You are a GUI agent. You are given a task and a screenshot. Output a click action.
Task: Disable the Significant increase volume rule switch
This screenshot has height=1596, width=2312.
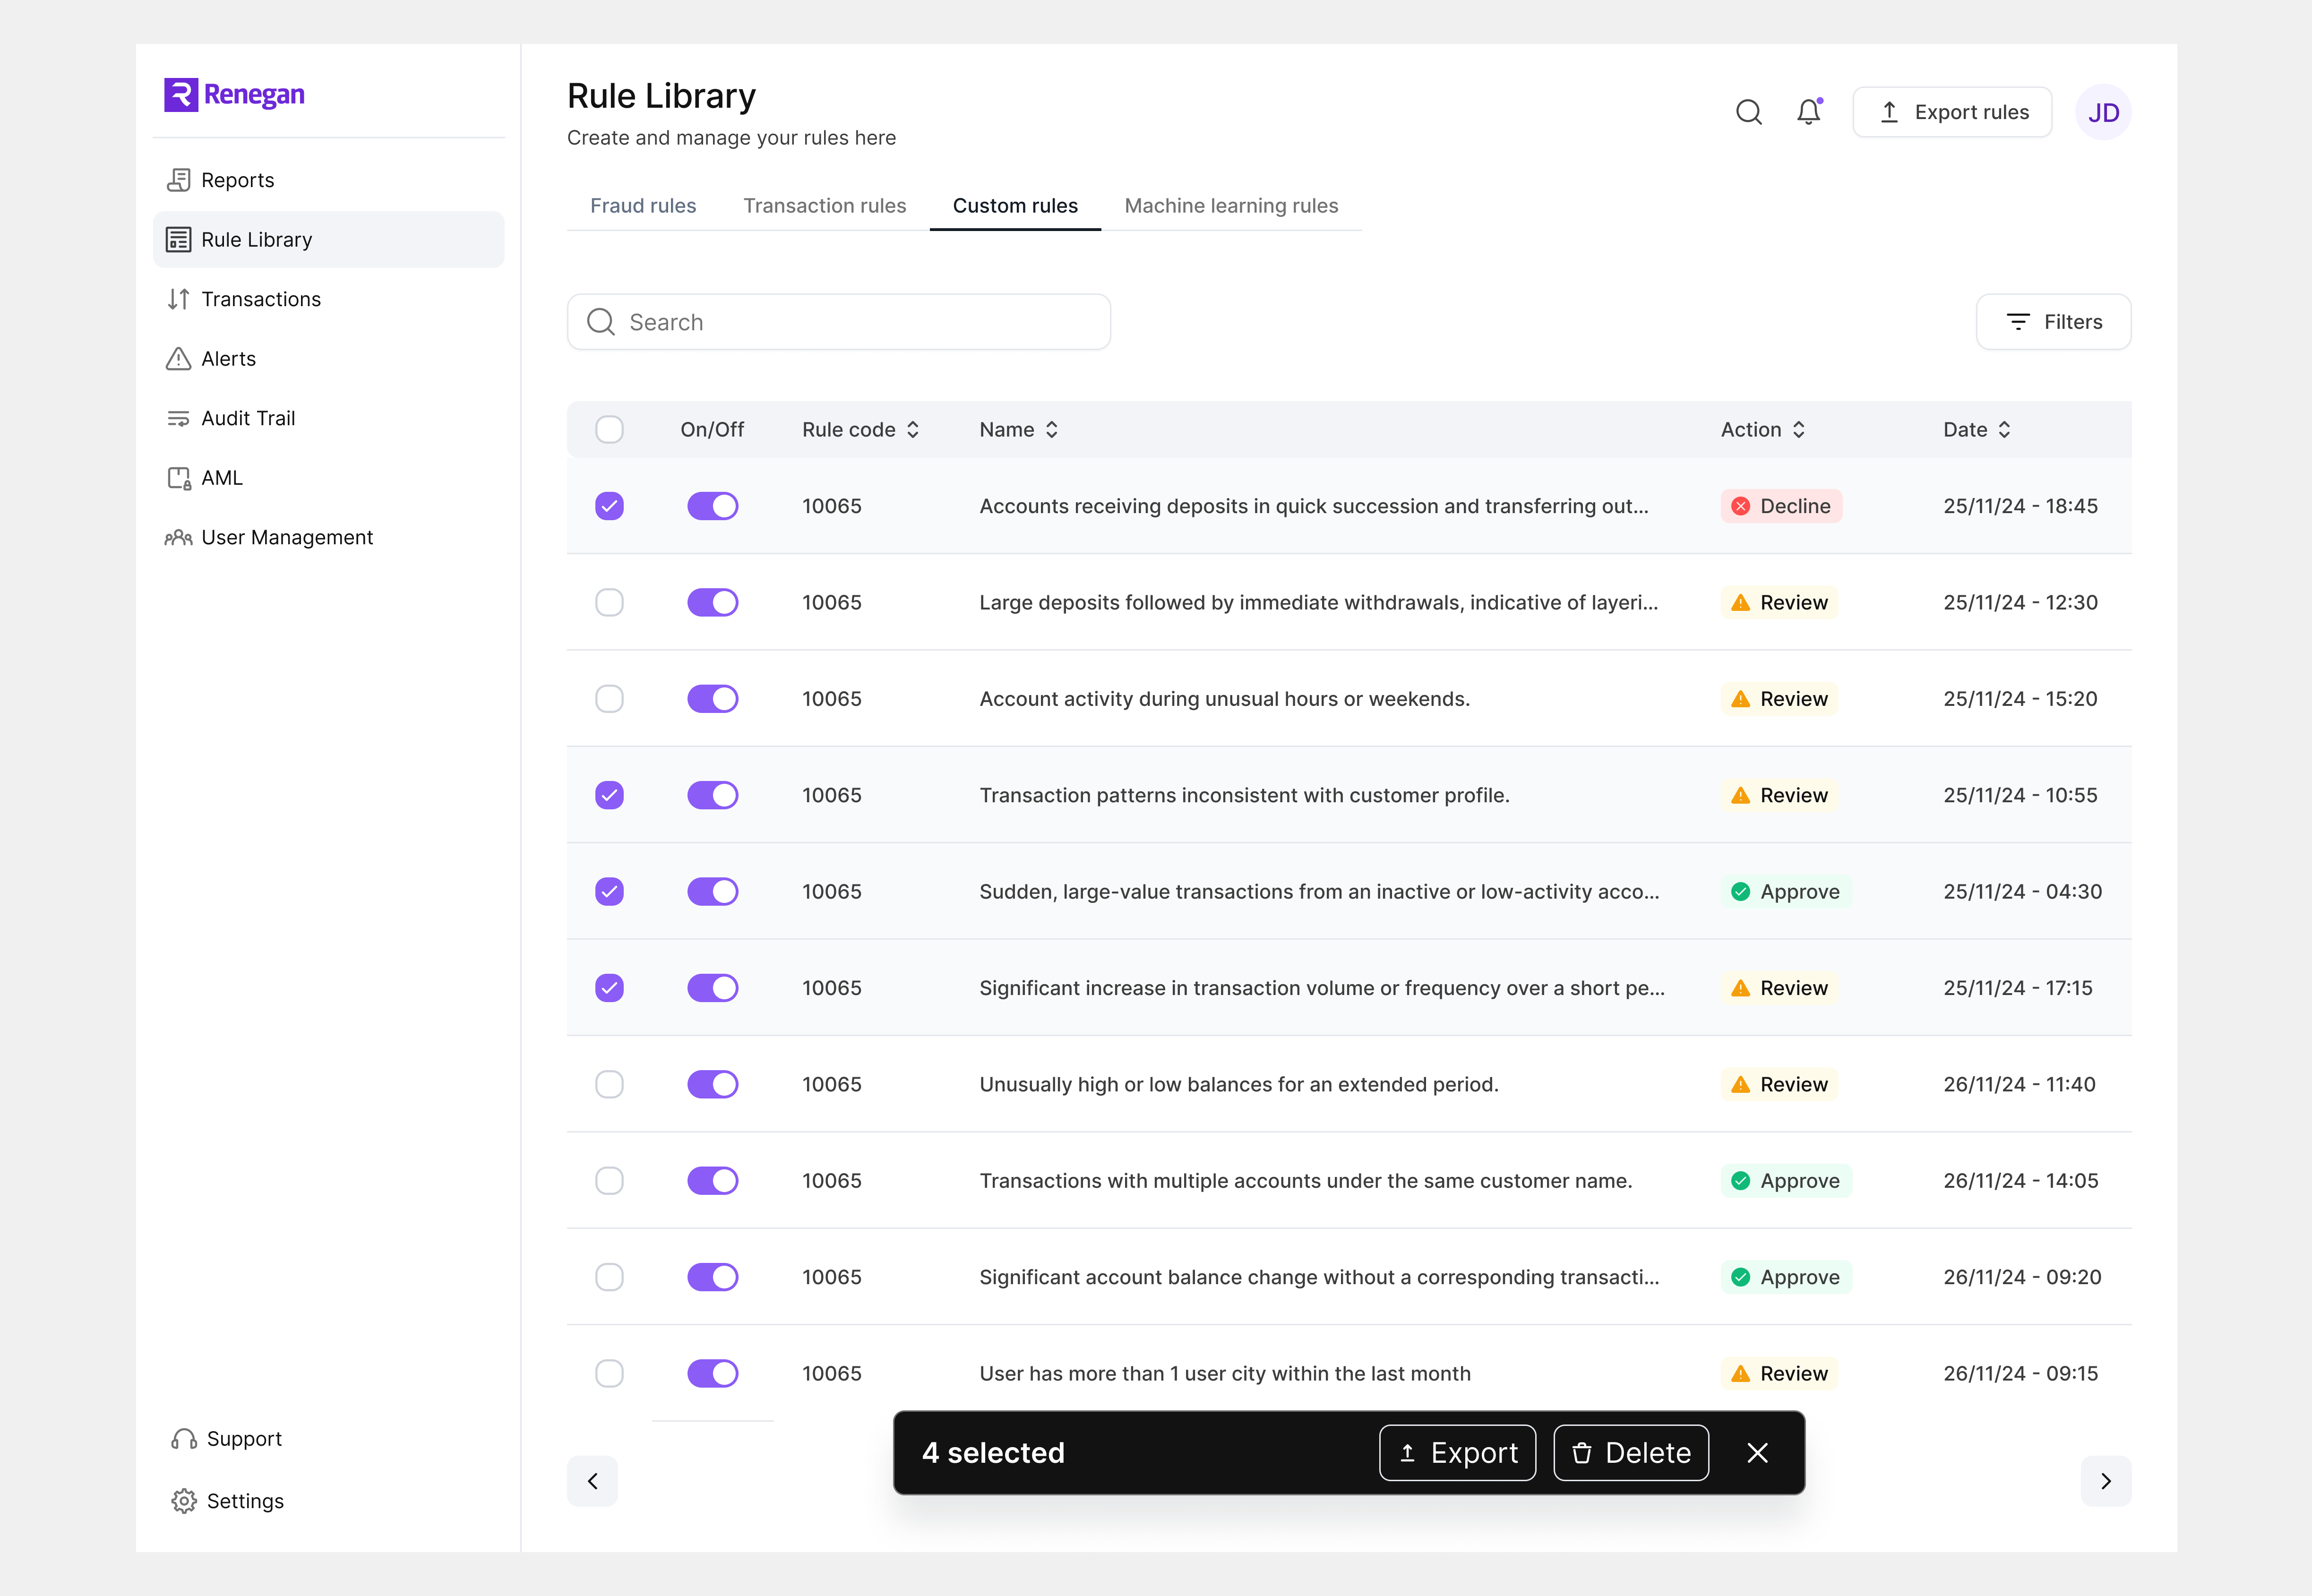(x=712, y=988)
